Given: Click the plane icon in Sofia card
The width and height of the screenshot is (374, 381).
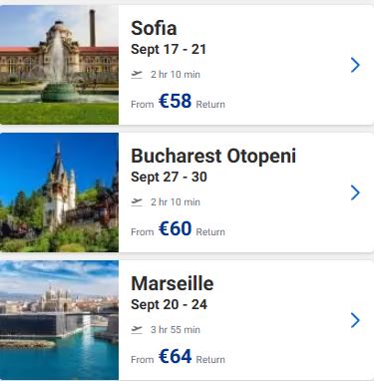Looking at the screenshot, I should click(x=137, y=74).
